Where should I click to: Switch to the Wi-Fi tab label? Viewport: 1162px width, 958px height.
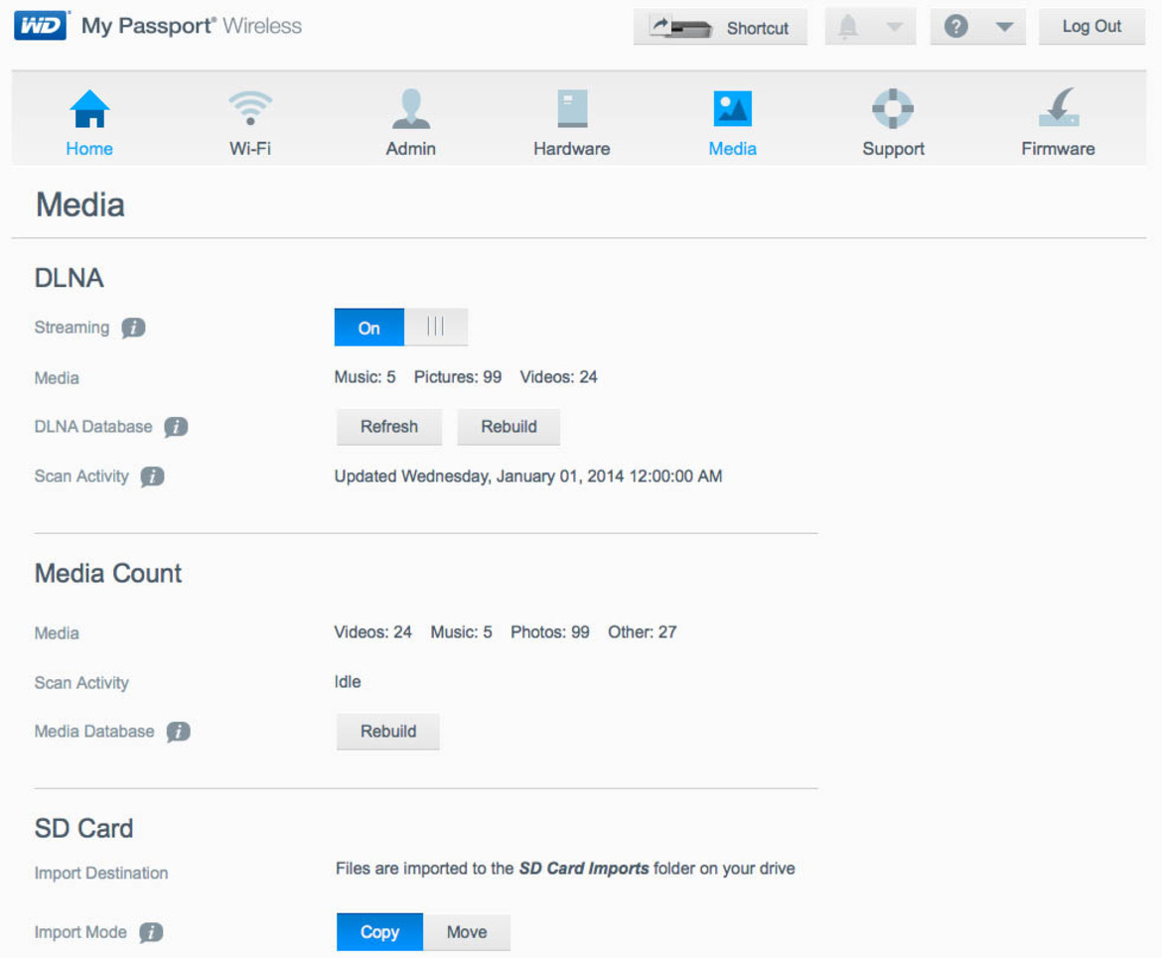(250, 149)
